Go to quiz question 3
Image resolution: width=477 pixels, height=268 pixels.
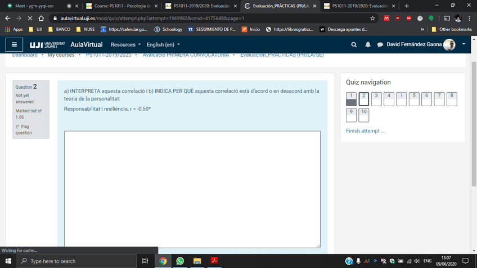click(x=376, y=99)
